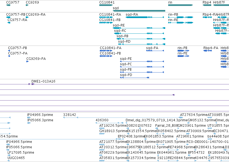This screenshot has height=162, width=229.
Task: Select the AT29661.5prime EST label
Action: (190, 136)
